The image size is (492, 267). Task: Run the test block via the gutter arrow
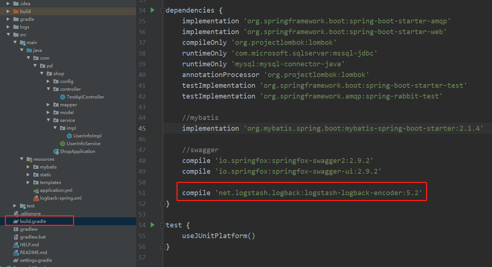(152, 225)
